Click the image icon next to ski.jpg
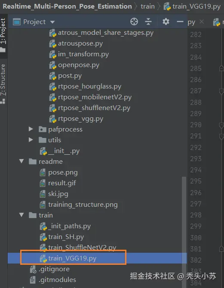Image resolution: width=224 pixels, height=288 pixels. [x=43, y=194]
